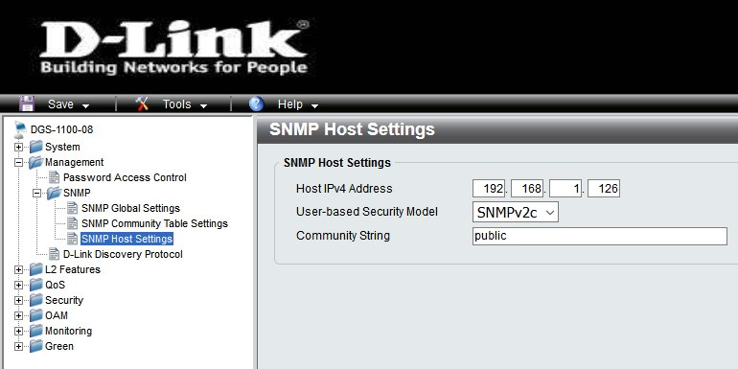Expand the Monitoring tree node
738x369 pixels.
[18, 331]
